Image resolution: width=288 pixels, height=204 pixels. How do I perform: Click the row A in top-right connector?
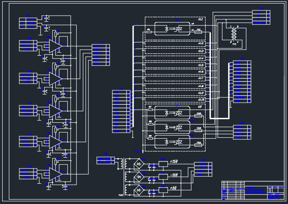coord(261,12)
